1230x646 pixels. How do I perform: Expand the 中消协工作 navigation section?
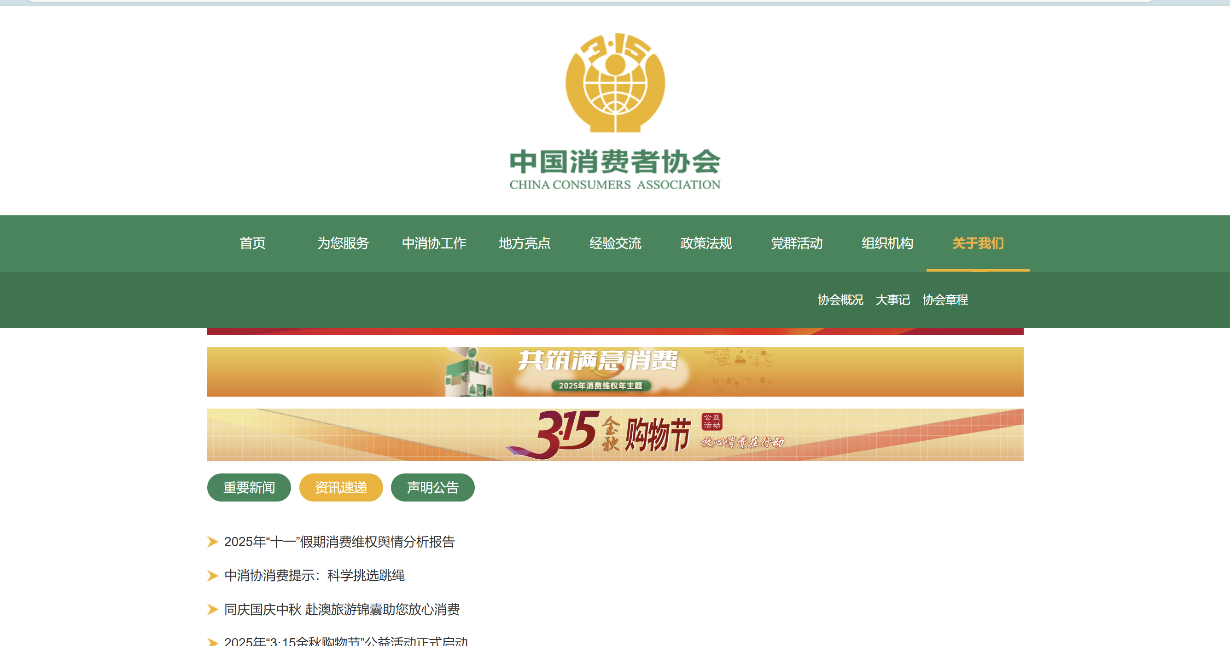click(x=434, y=243)
